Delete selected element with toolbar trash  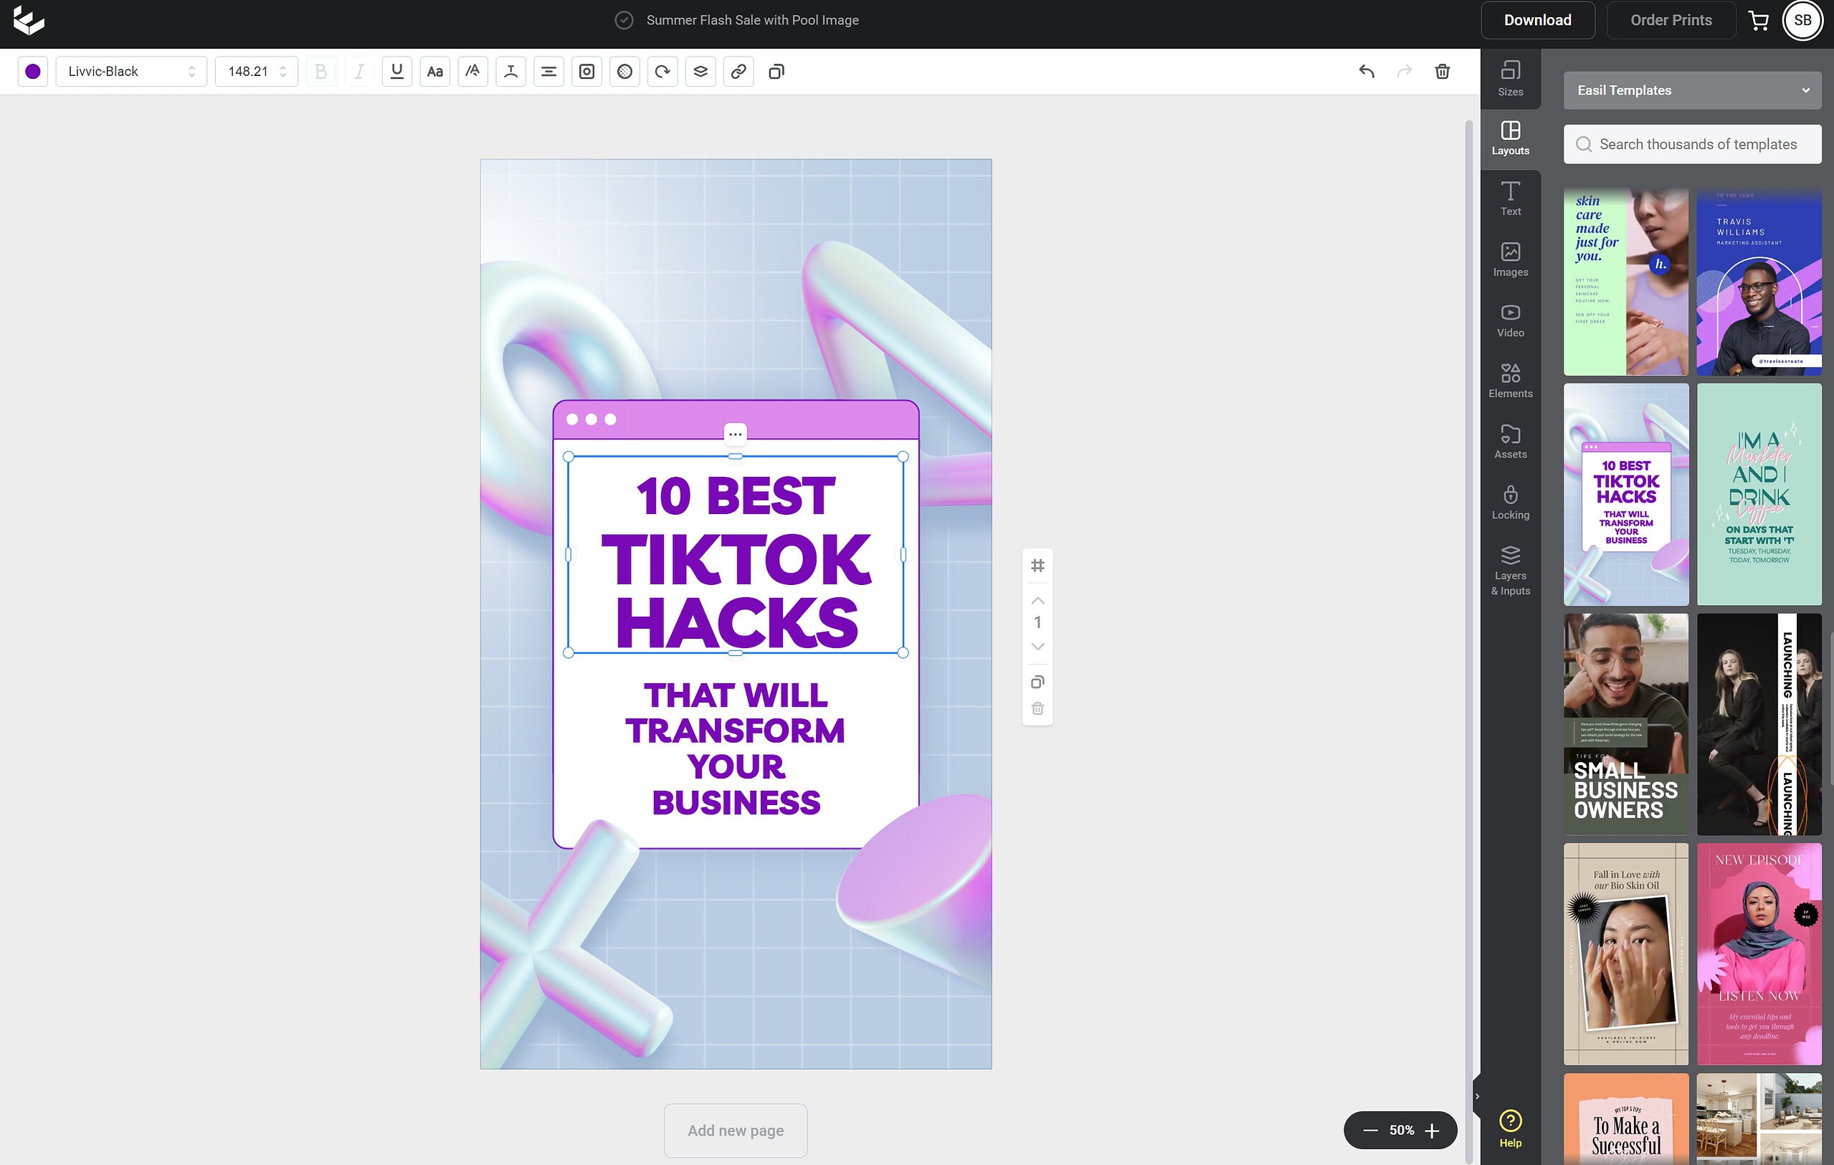pyautogui.click(x=1442, y=72)
